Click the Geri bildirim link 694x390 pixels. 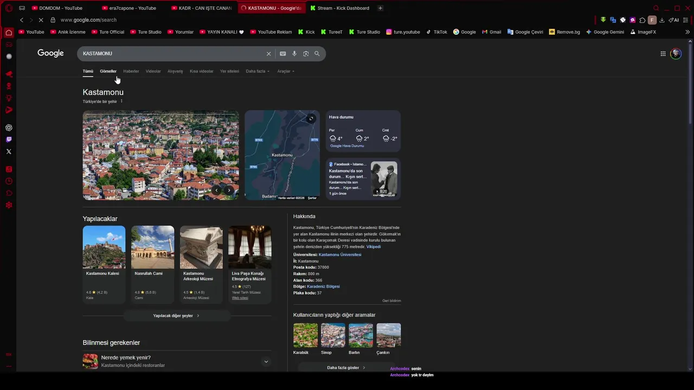[391, 301]
